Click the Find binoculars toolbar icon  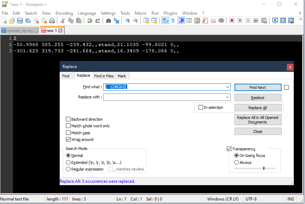(x=109, y=21)
